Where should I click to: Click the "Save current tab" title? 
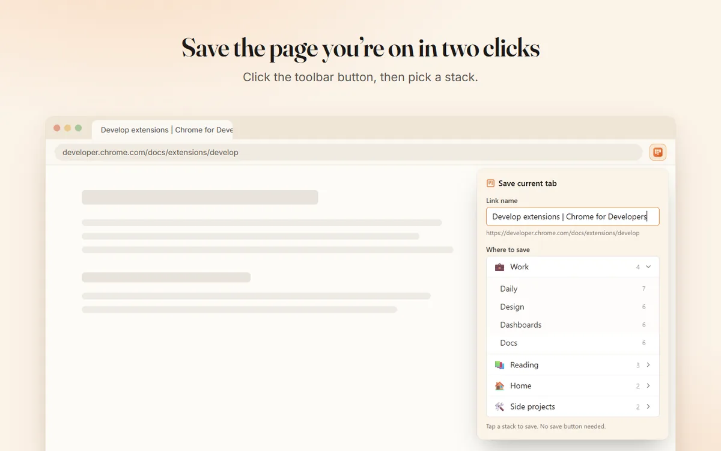click(528, 183)
